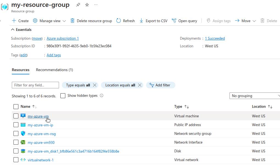Click the resource group cube icon

point(4,7)
